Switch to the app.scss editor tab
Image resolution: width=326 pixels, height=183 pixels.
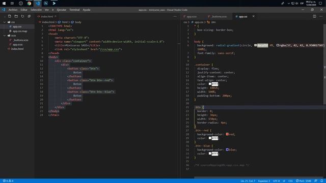click(x=192, y=17)
